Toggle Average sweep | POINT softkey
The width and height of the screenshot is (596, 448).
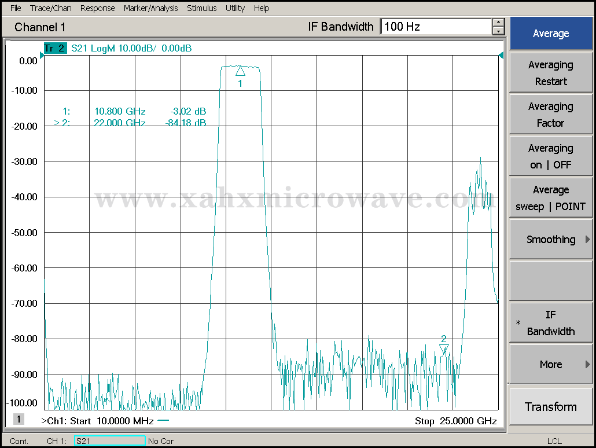tap(551, 198)
